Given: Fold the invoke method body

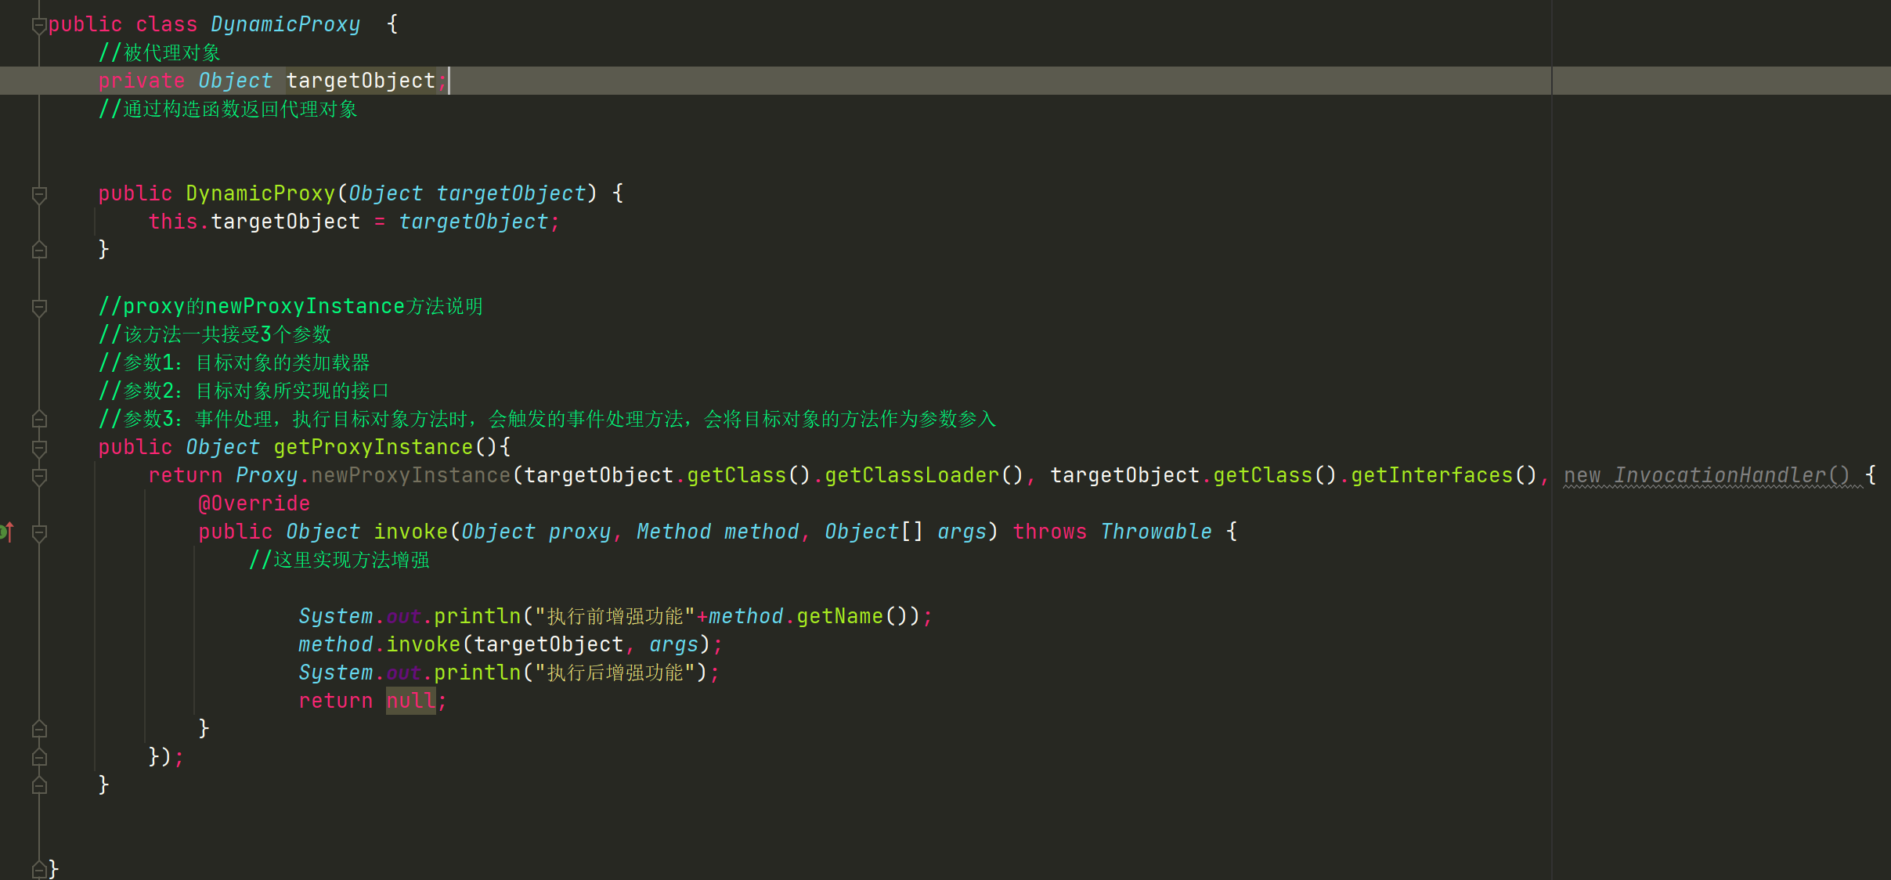Looking at the screenshot, I should coord(39,532).
